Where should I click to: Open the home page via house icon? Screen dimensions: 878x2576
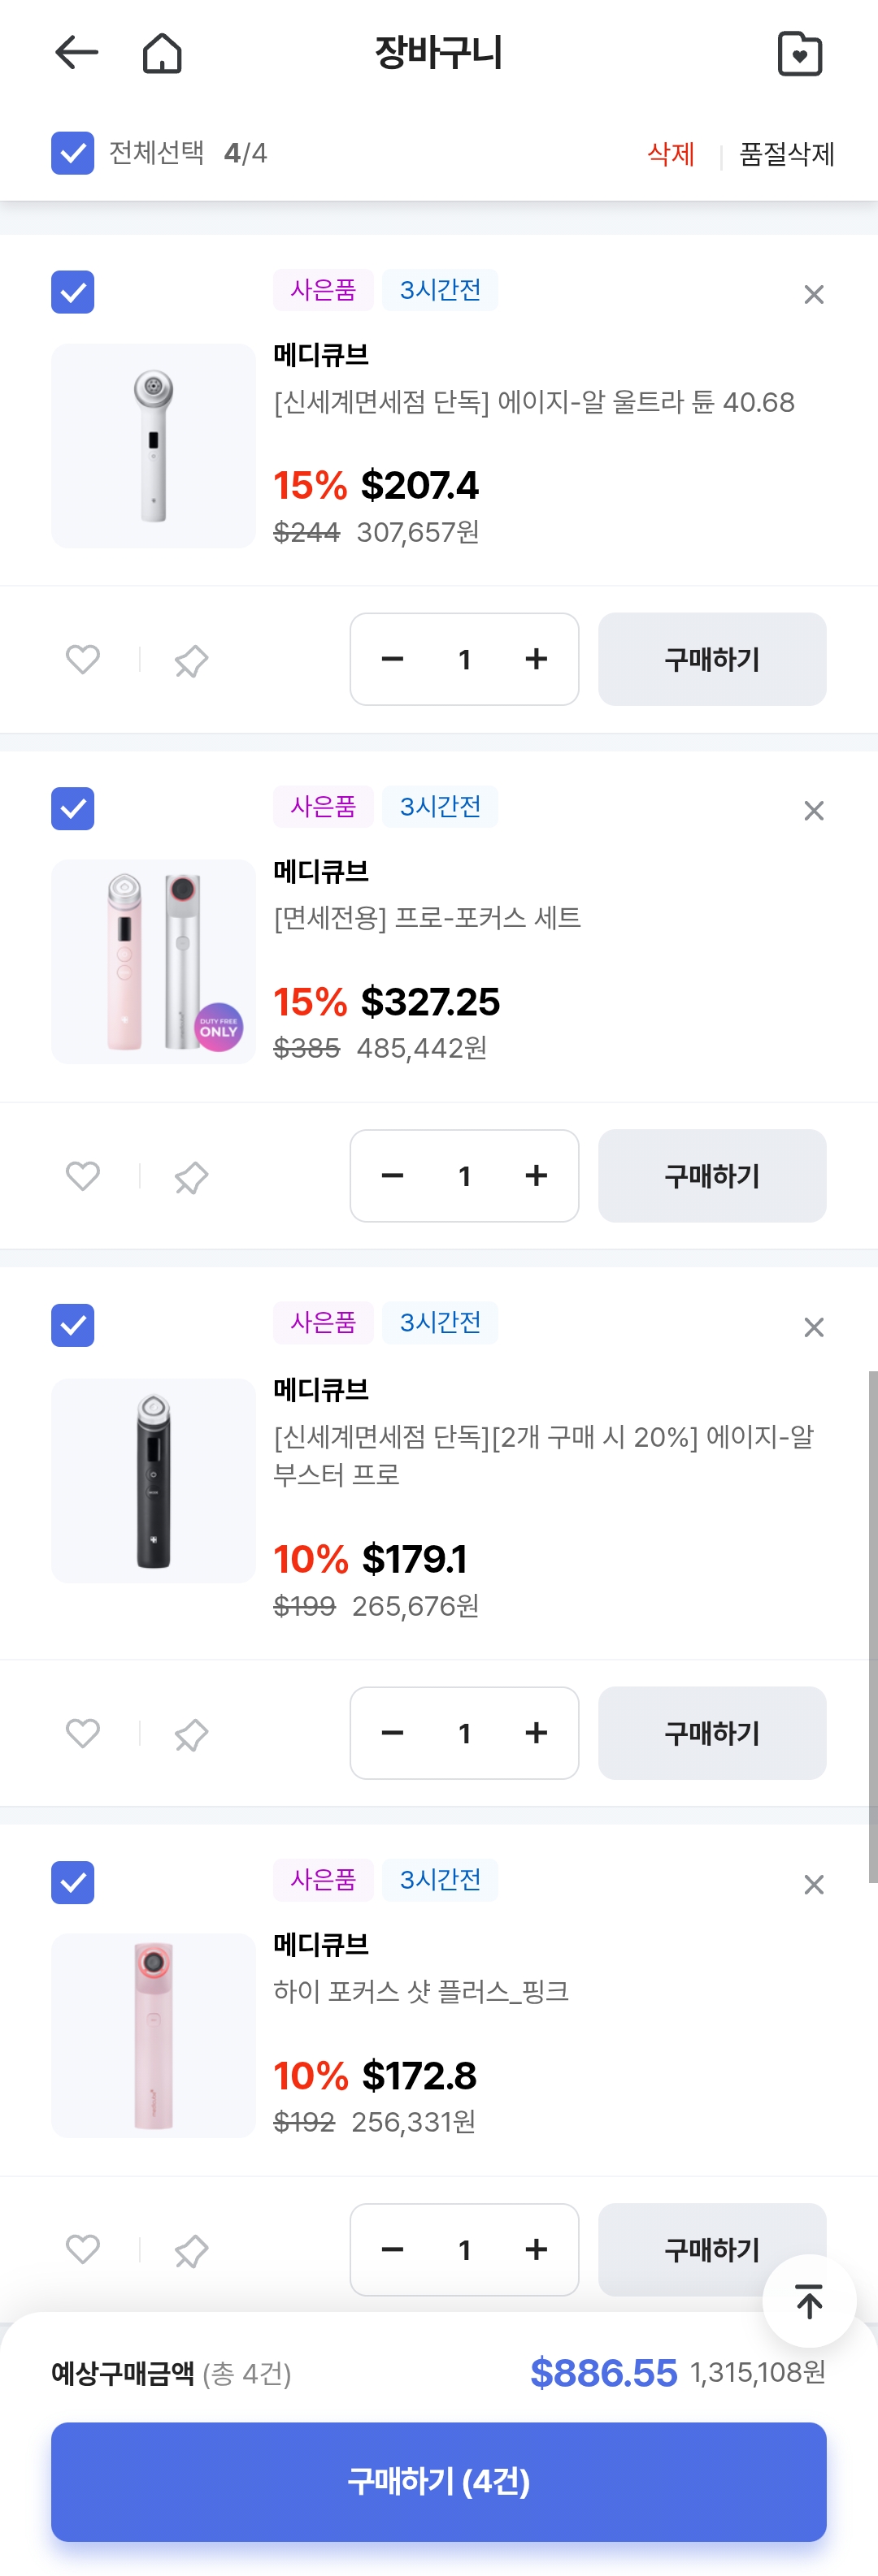tap(162, 53)
